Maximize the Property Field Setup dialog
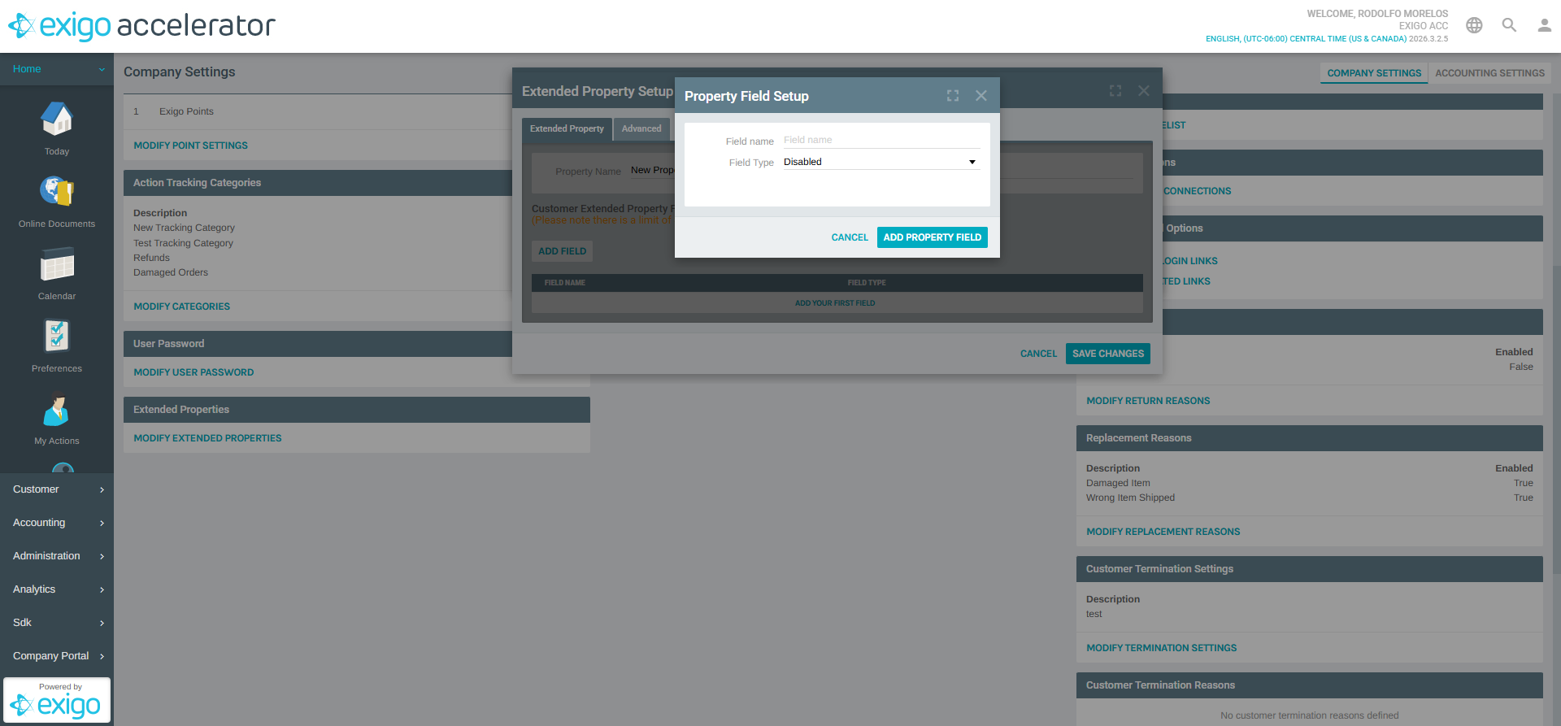The width and height of the screenshot is (1561, 726). (953, 96)
